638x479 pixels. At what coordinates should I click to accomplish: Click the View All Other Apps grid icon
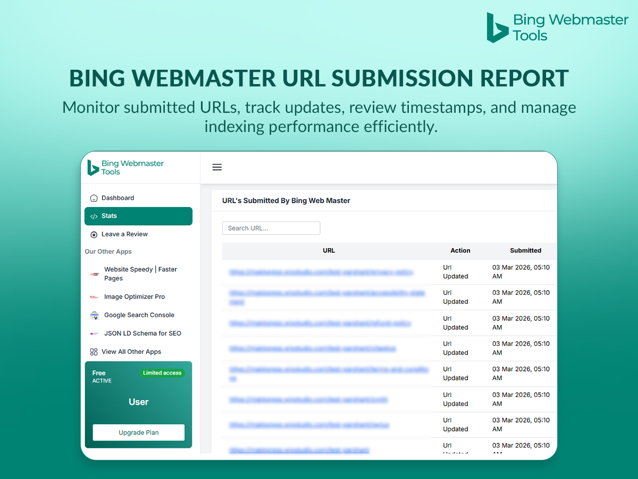pos(94,352)
